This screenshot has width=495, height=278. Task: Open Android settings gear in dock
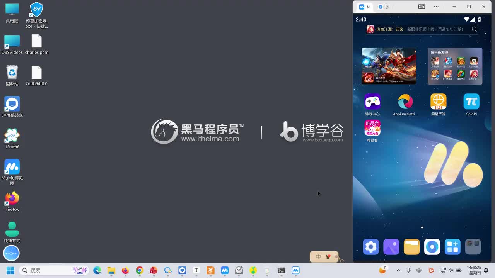coord(371,247)
